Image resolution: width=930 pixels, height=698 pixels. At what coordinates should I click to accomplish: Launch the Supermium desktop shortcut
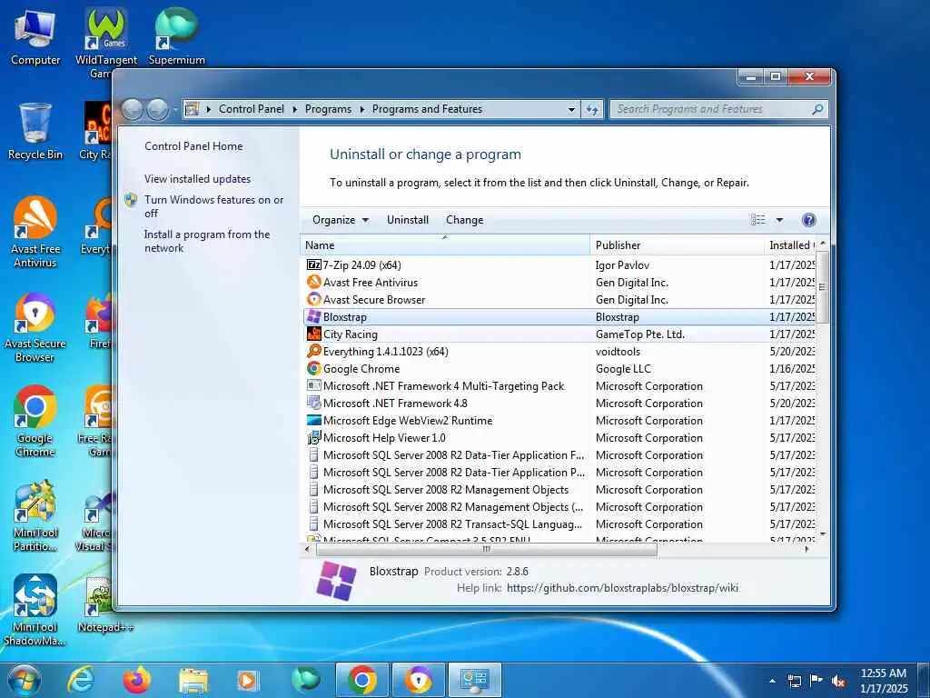tap(177, 36)
